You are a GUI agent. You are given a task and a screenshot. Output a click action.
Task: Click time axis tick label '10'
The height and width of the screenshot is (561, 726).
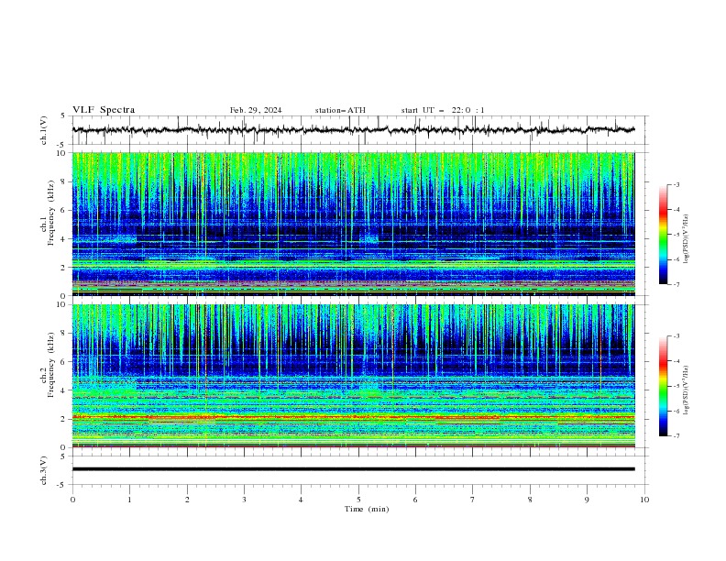pos(644,500)
